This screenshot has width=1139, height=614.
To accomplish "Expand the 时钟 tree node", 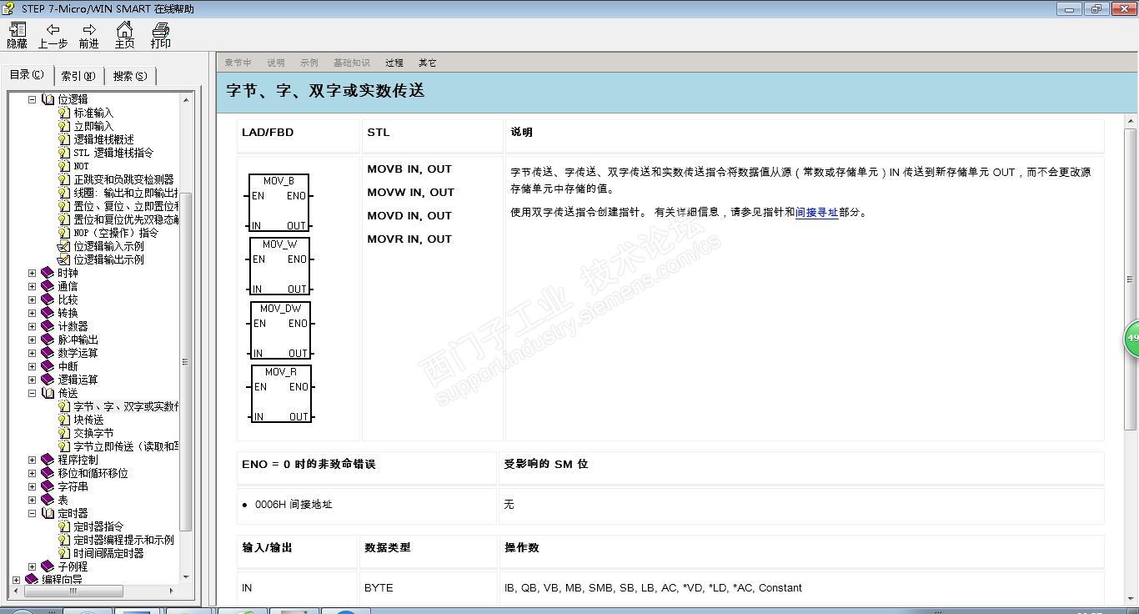I will (x=33, y=273).
